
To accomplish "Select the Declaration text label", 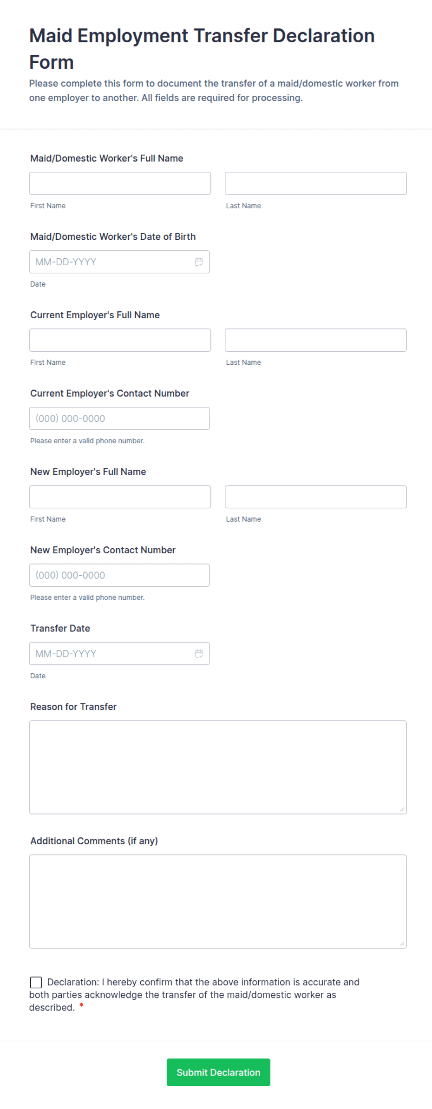I will pyautogui.click(x=194, y=995).
